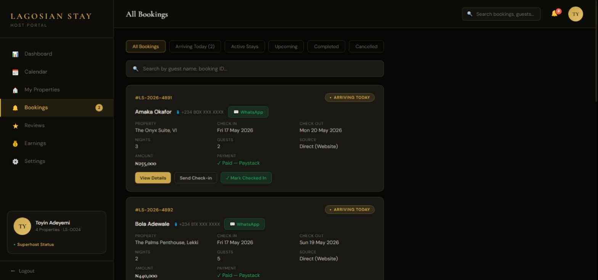Open the Upcoming bookings tab
Image resolution: width=598 pixels, height=280 pixels.
point(286,47)
